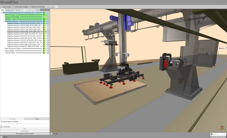Toggle Meldungen Anzeigen checkbox
This screenshot has width=227, height=138.
13,7
